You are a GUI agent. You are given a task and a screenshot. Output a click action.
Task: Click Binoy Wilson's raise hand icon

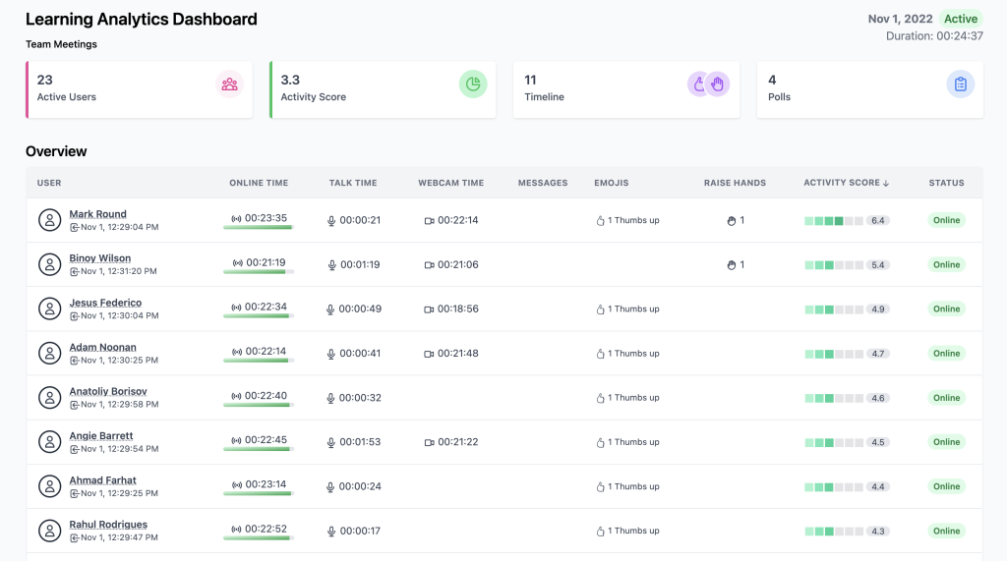click(x=731, y=265)
